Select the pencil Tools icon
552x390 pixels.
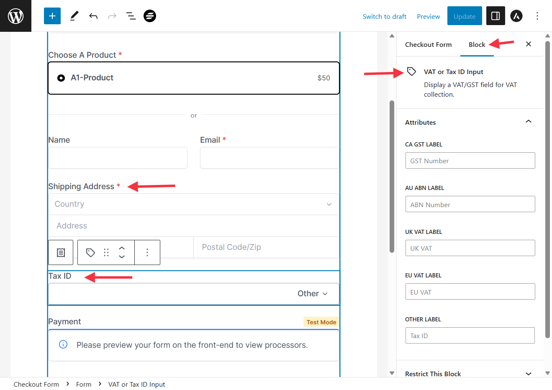[x=74, y=16]
